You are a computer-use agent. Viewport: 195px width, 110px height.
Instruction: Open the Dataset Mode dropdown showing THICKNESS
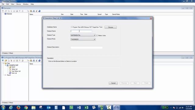[83, 39]
